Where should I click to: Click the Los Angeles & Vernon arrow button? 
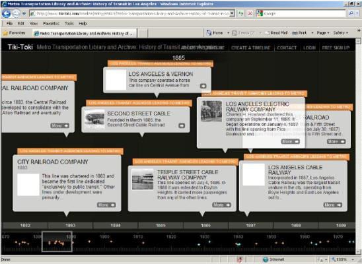point(203,86)
